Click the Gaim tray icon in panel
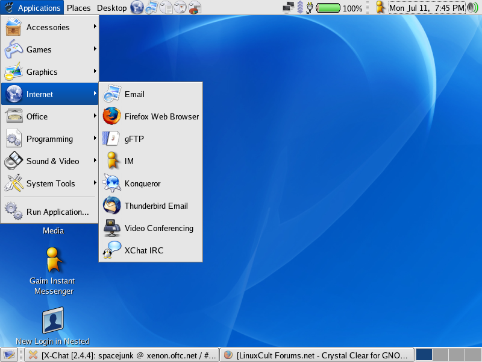This screenshot has width=482, height=362. point(380,7)
